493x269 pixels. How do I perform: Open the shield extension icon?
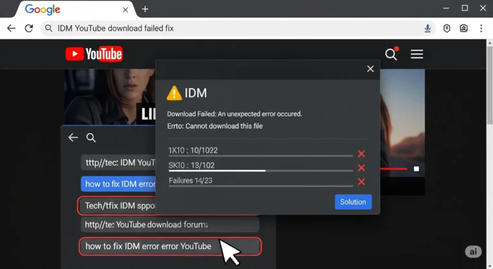(x=447, y=28)
